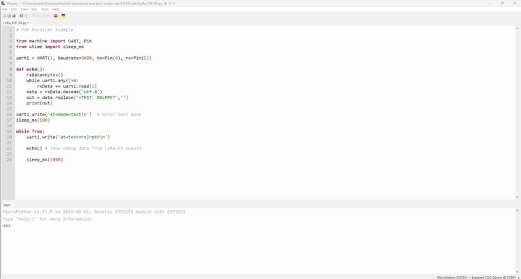
Task: Click line number 15 in the gutter
Action: click(x=9, y=109)
